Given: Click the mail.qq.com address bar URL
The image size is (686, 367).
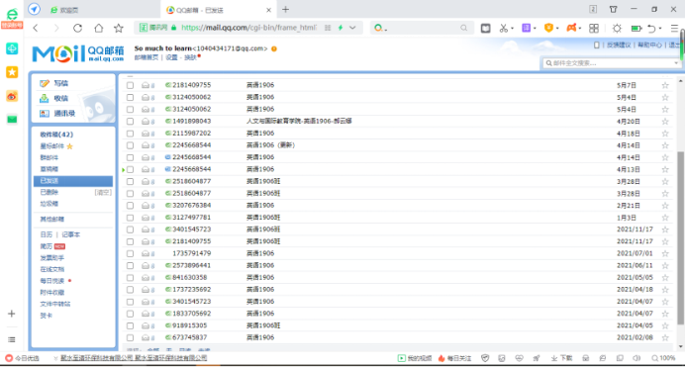Looking at the screenshot, I should click(248, 28).
